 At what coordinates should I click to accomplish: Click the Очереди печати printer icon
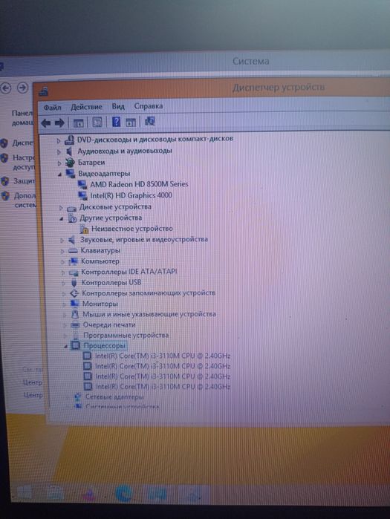[x=76, y=325]
